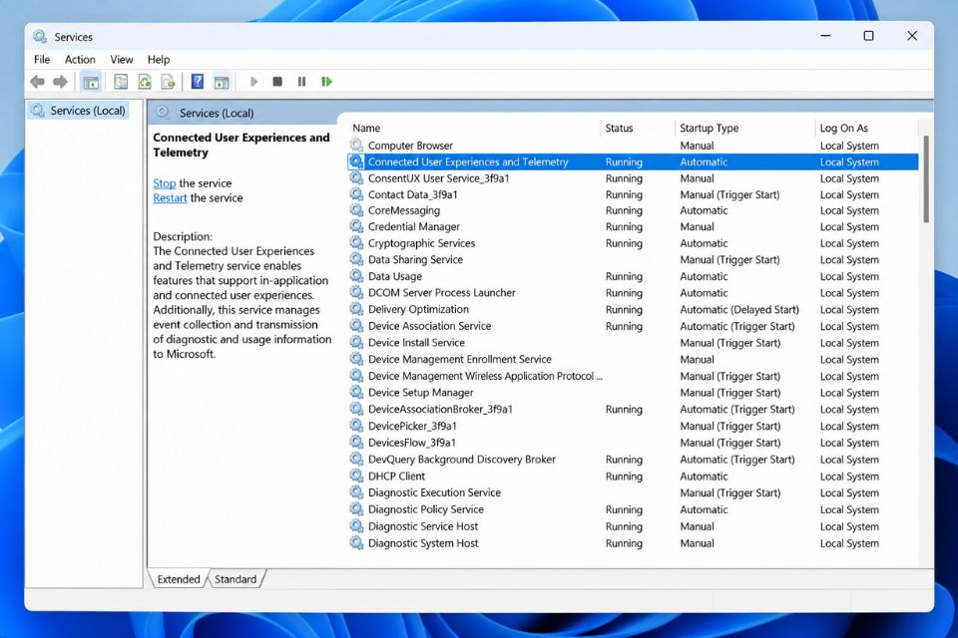Toggle Show/Hide Console Tree icon
Screen dimensions: 958x638
tap(91, 81)
